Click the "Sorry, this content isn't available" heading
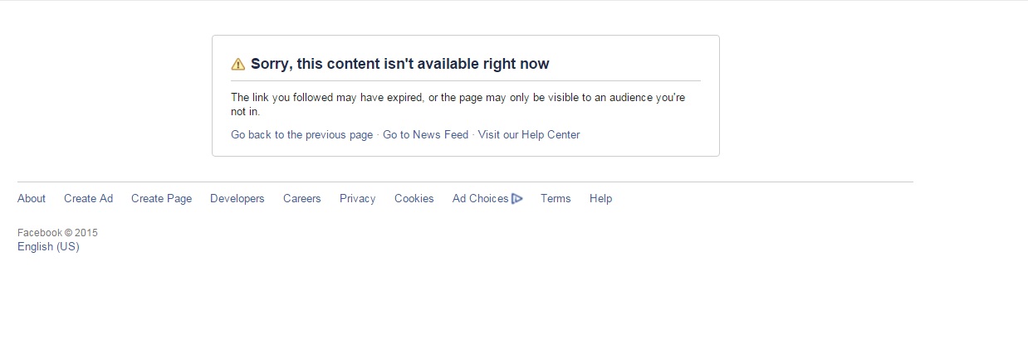Screen dimensions: 1028x344 point(399,64)
